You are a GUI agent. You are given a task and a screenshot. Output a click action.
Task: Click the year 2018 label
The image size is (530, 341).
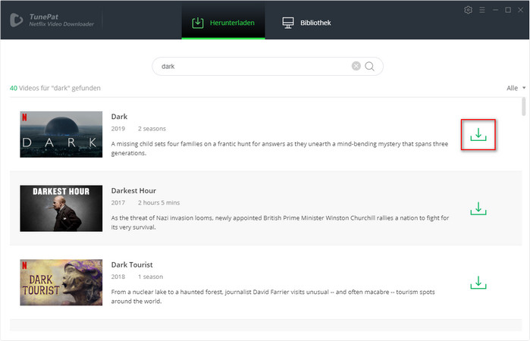[118, 277]
